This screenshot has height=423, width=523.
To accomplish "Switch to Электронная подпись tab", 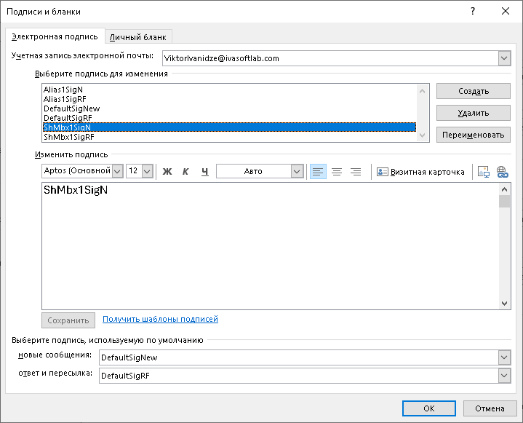I will tap(55, 36).
